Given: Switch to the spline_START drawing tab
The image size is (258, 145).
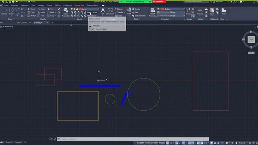Looking at the screenshot, I should 21,23.
